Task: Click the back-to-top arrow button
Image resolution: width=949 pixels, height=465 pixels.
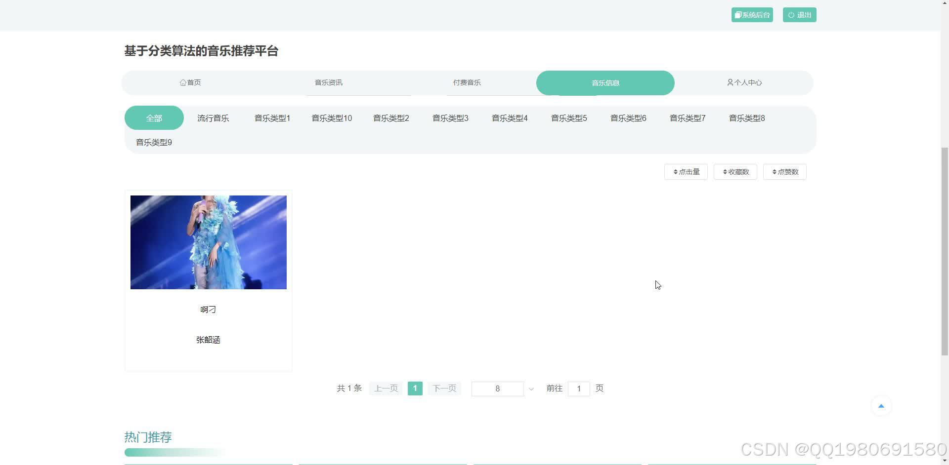Action: click(x=881, y=405)
